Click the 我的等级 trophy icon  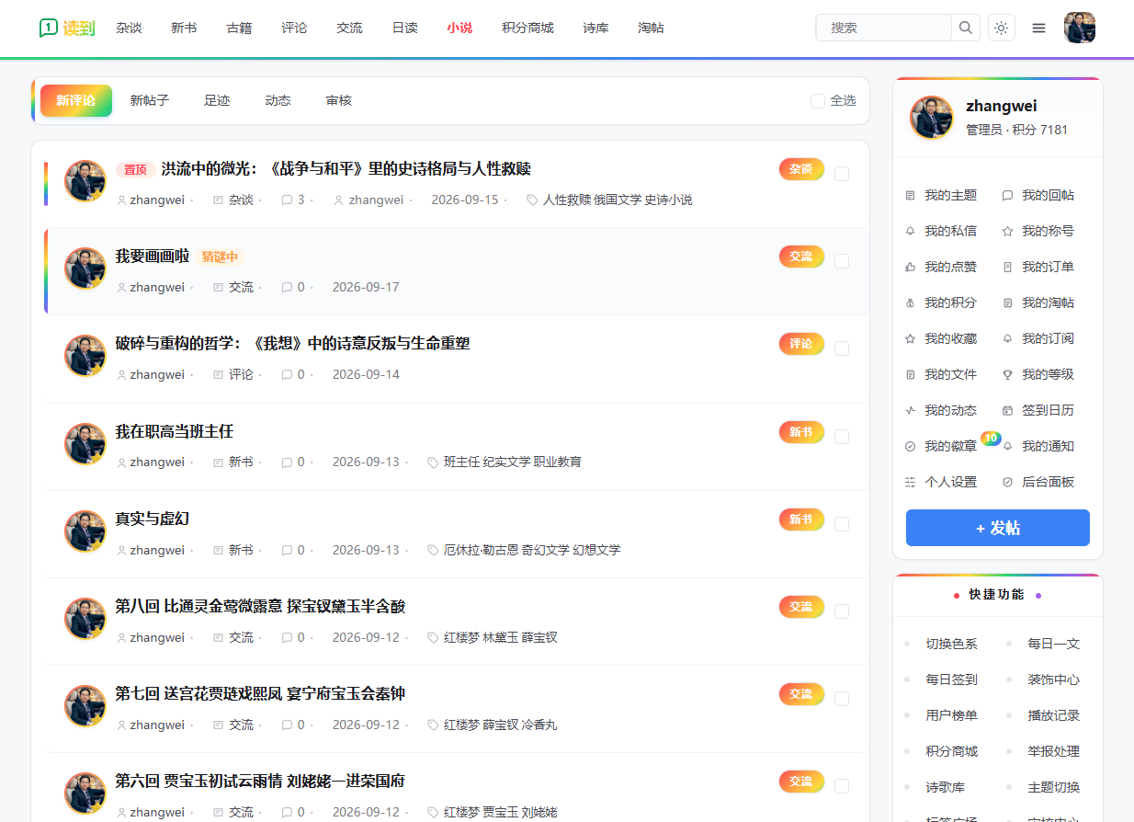coord(1007,375)
